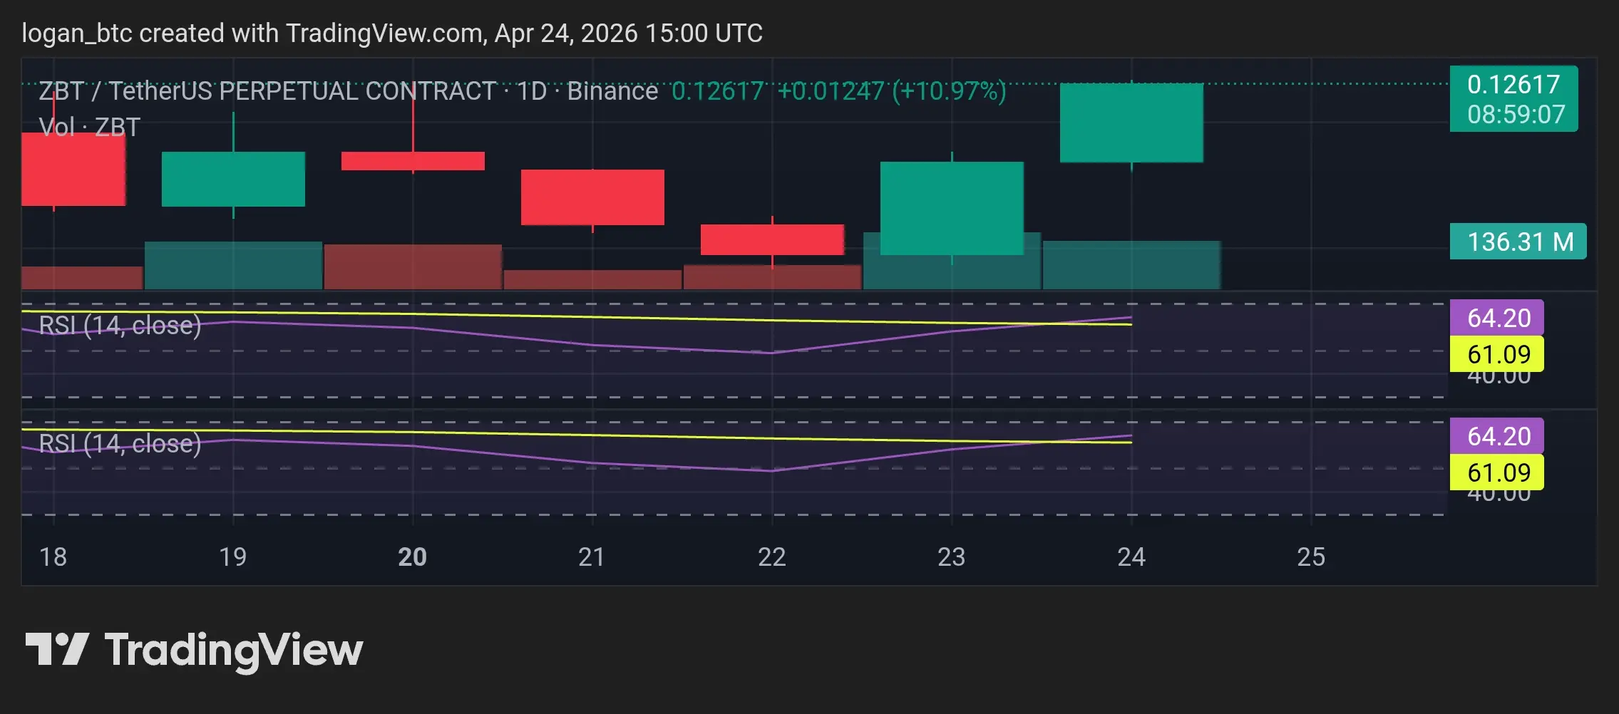The height and width of the screenshot is (714, 1619).
Task: Click bold date label 20 on time axis
Action: coord(413,557)
